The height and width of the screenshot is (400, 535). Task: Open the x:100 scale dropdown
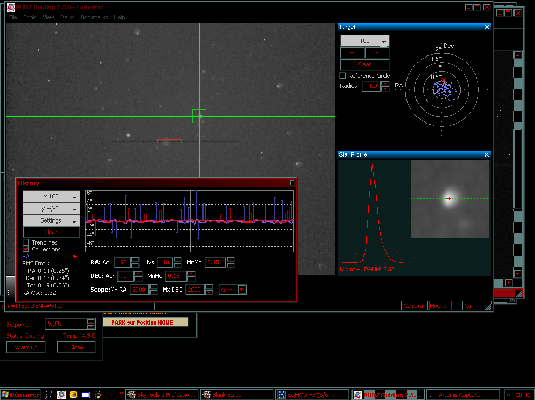pyautogui.click(x=51, y=196)
